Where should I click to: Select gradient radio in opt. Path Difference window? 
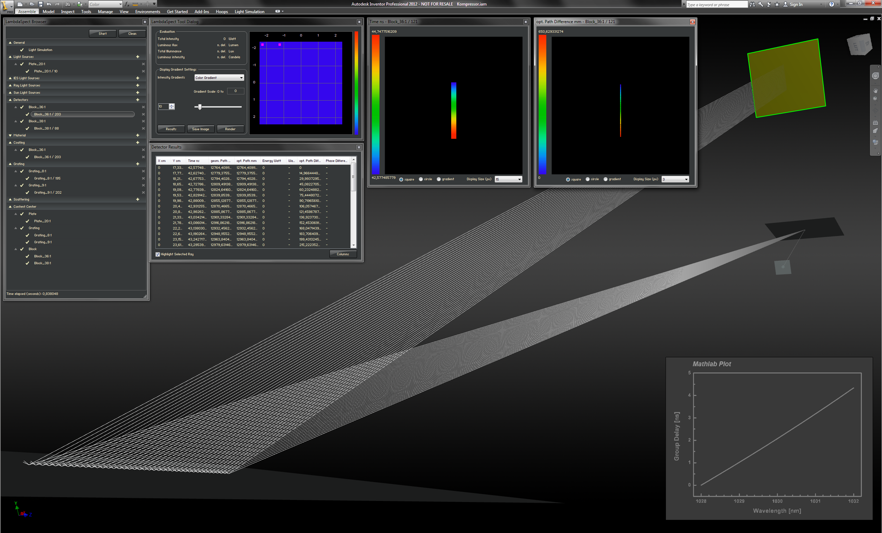coord(606,179)
